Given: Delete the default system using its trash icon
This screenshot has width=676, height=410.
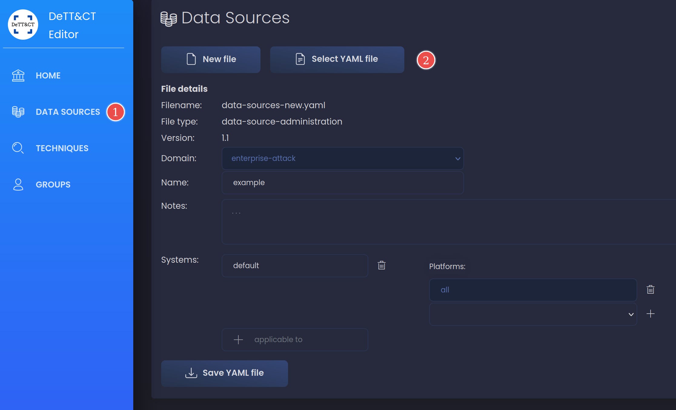Looking at the screenshot, I should pos(382,265).
